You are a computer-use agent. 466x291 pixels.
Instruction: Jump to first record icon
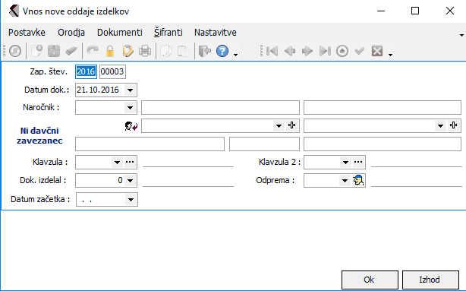point(272,51)
